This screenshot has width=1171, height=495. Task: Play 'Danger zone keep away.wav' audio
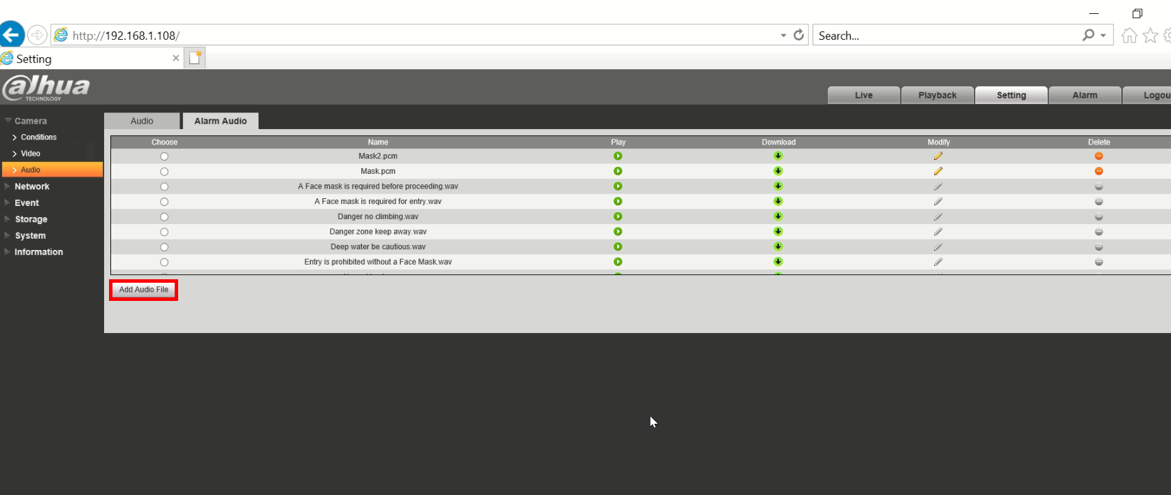click(x=618, y=232)
